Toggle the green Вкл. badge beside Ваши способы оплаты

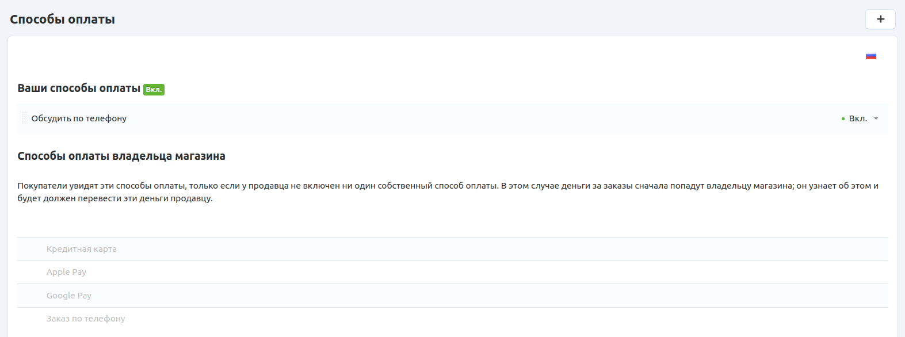(x=154, y=90)
